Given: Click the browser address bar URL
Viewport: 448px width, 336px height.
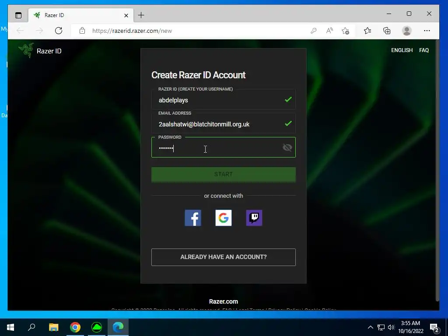Looking at the screenshot, I should coord(132,31).
